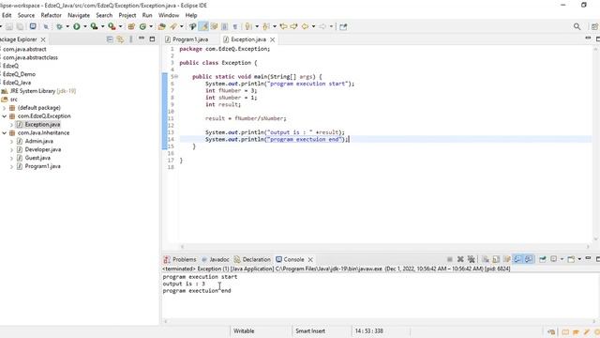Collapse the com.EdzeQ.Exception package
The height and width of the screenshot is (338, 600).
[4, 116]
